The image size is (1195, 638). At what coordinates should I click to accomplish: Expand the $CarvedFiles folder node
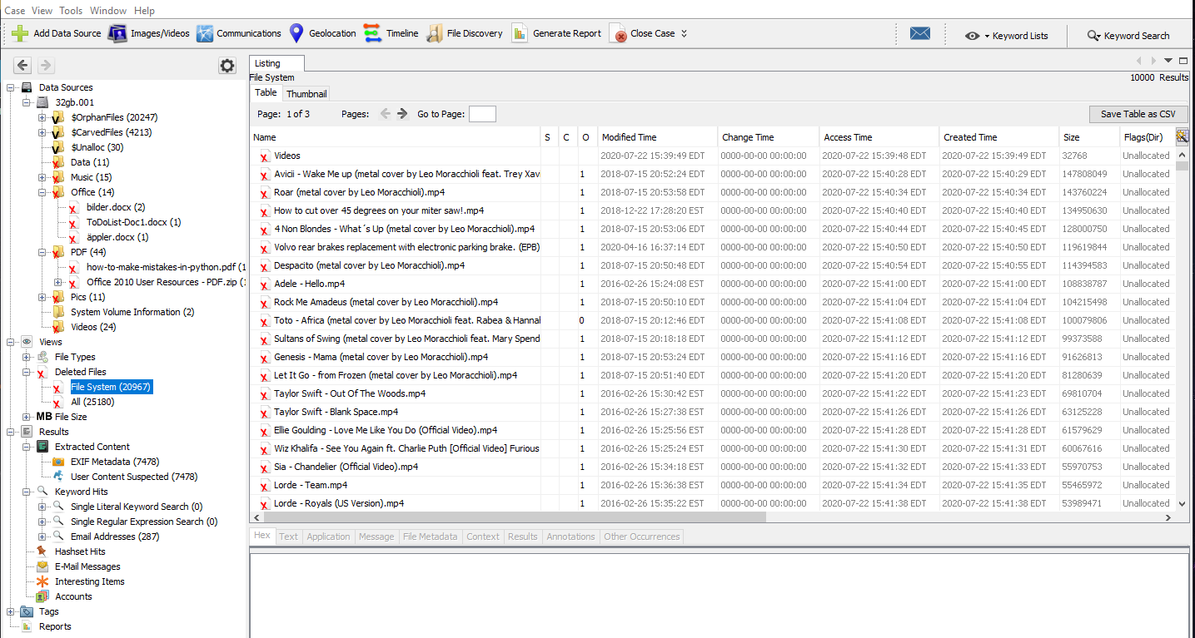point(42,132)
